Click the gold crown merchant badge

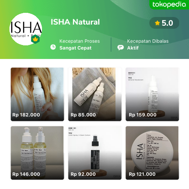pos(35,39)
